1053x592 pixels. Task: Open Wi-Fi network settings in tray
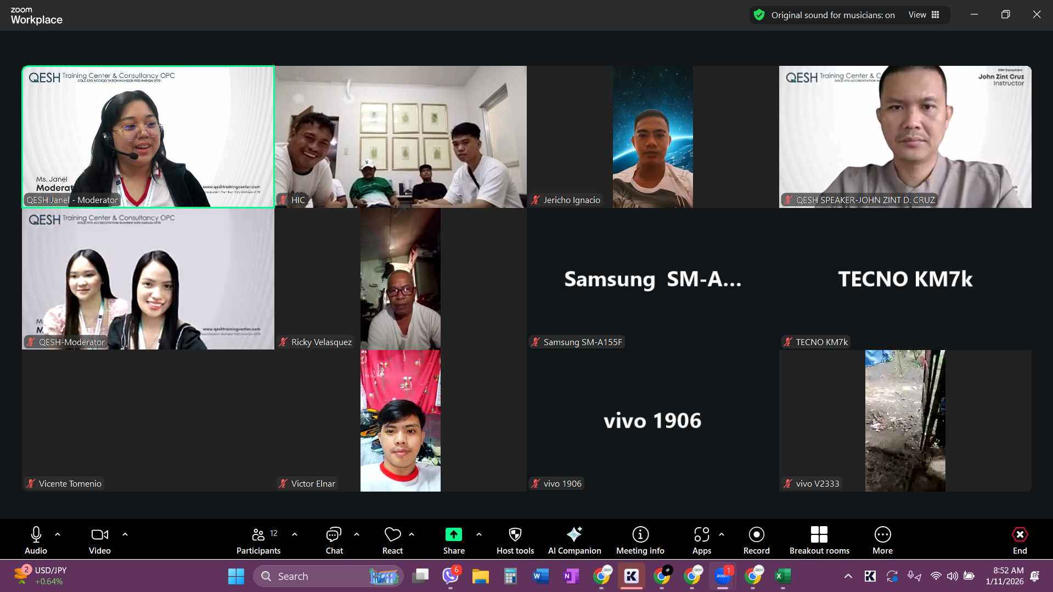936,576
